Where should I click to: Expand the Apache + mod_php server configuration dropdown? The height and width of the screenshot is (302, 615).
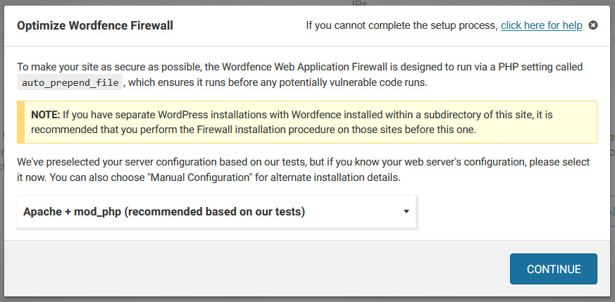[x=216, y=212]
